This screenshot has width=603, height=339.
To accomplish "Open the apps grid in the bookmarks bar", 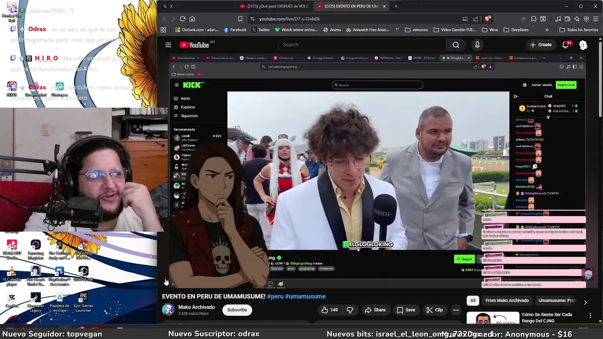I will 163,30.
